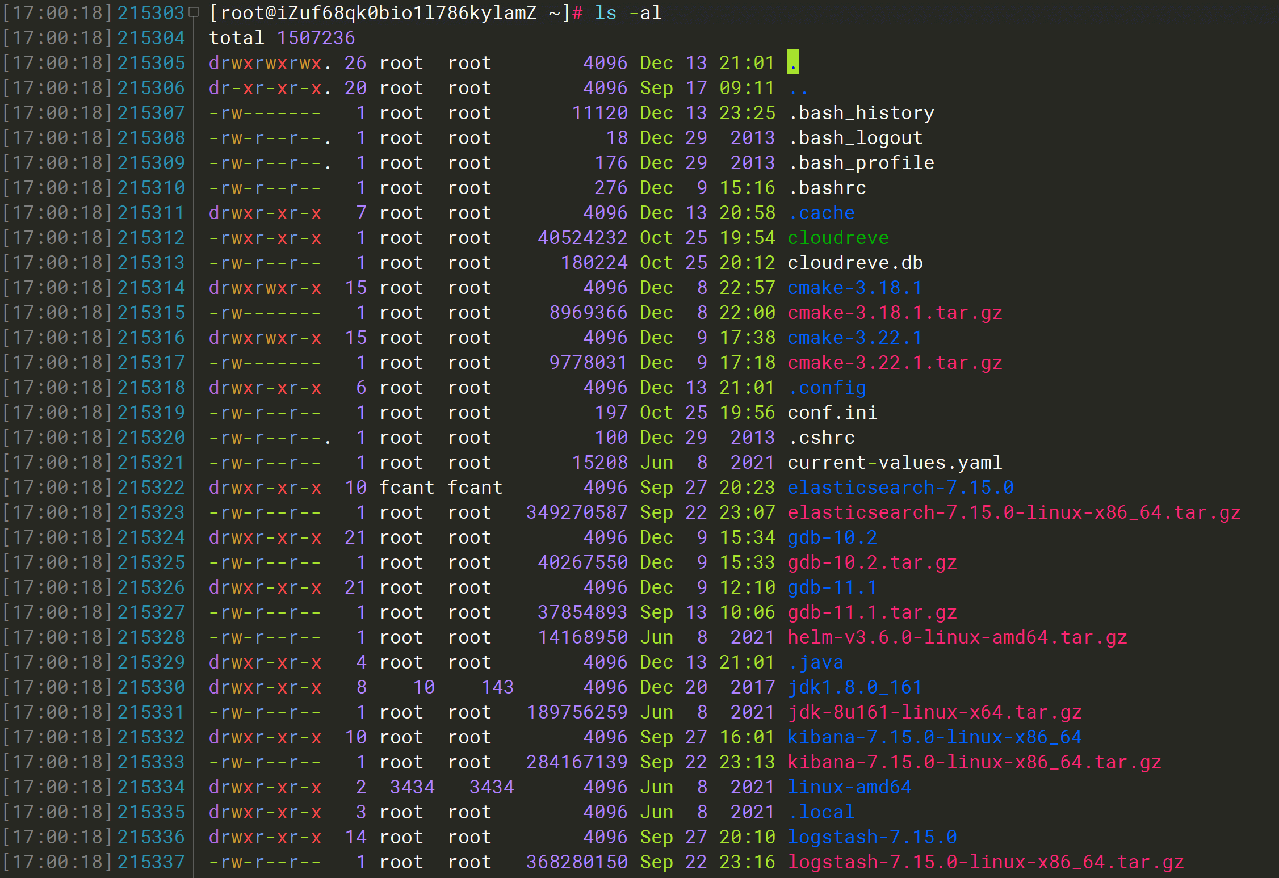
Task: Click the cmake-3.22.1.tar.gz archive name
Action: coord(895,363)
